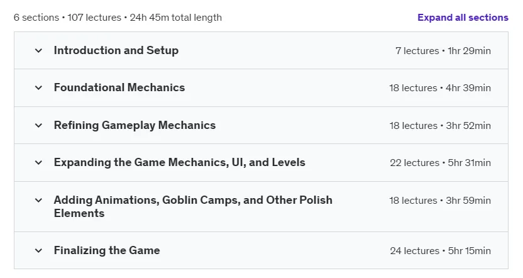The image size is (523, 278).
Task: Expand the Foundational Mechanics chevron arrow
Action: [39, 88]
